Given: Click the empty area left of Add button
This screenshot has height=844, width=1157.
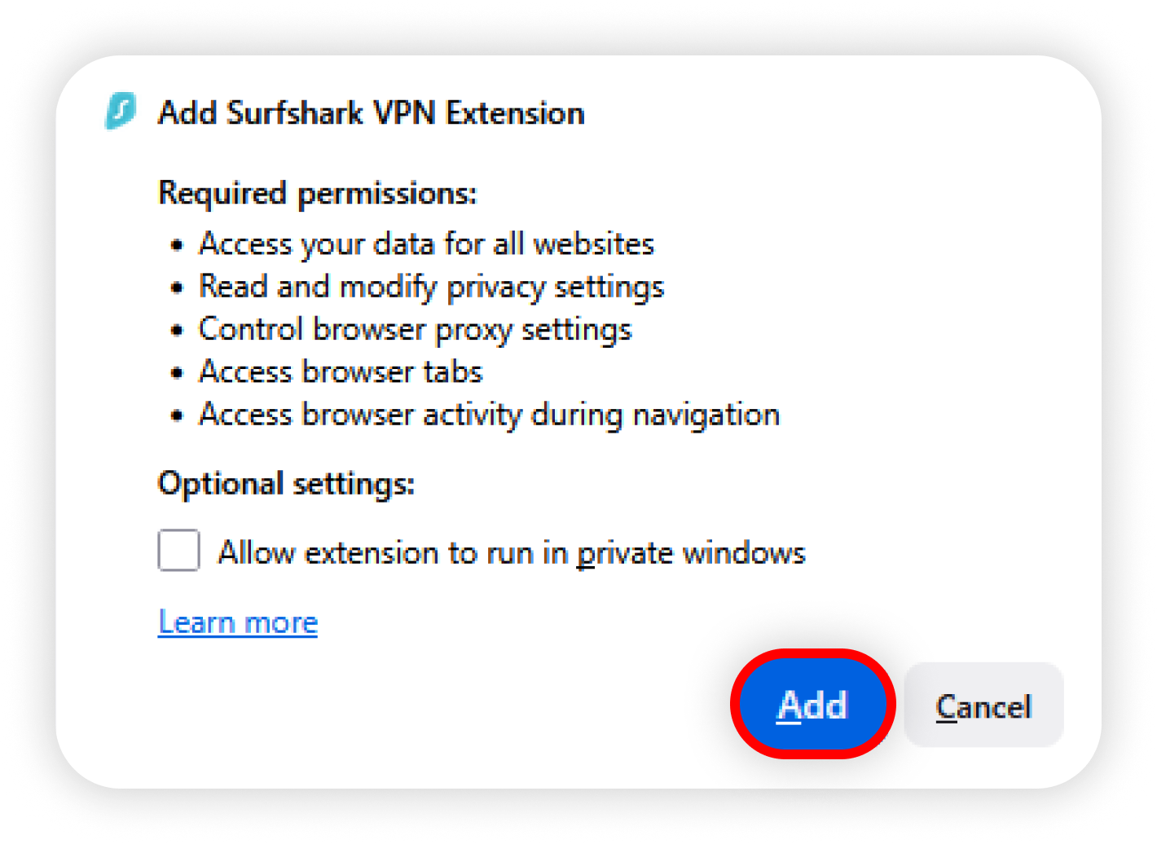Looking at the screenshot, I should 489,705.
